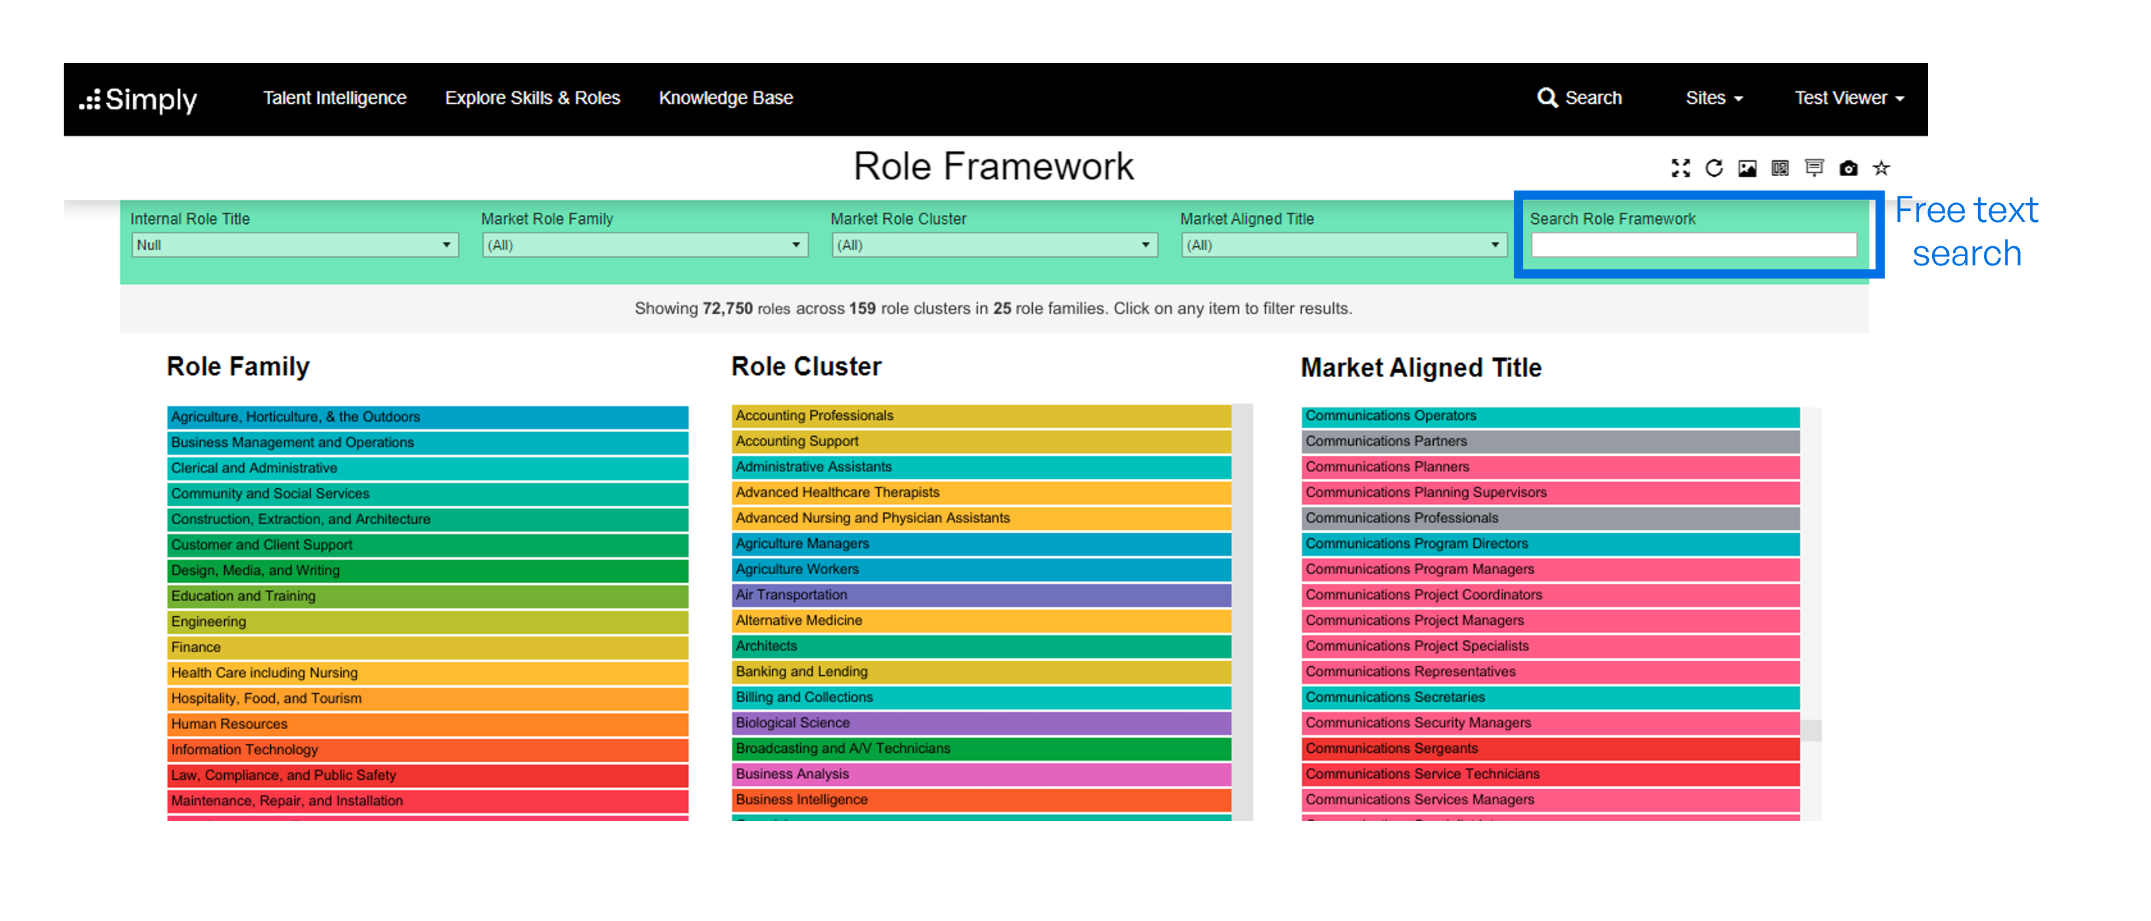Filter by Business Analysis role cluster
Screen dimensions: 2151x921
981,774
